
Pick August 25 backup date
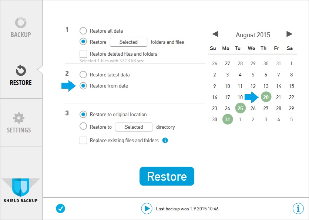coord(241,108)
